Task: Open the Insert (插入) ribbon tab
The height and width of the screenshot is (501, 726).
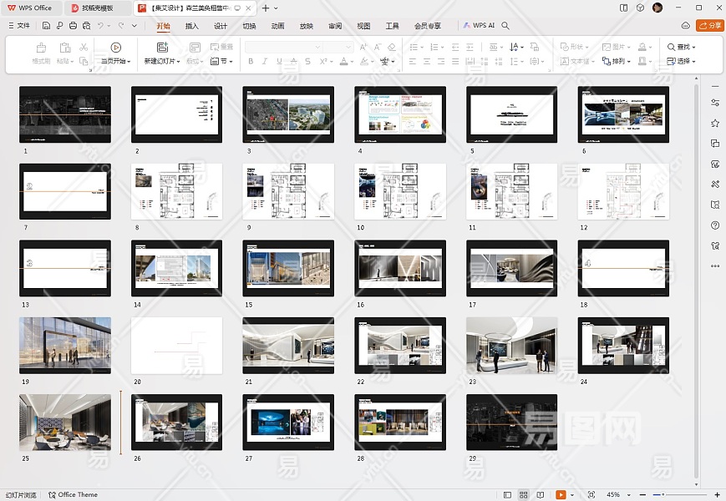Action: coord(192,26)
